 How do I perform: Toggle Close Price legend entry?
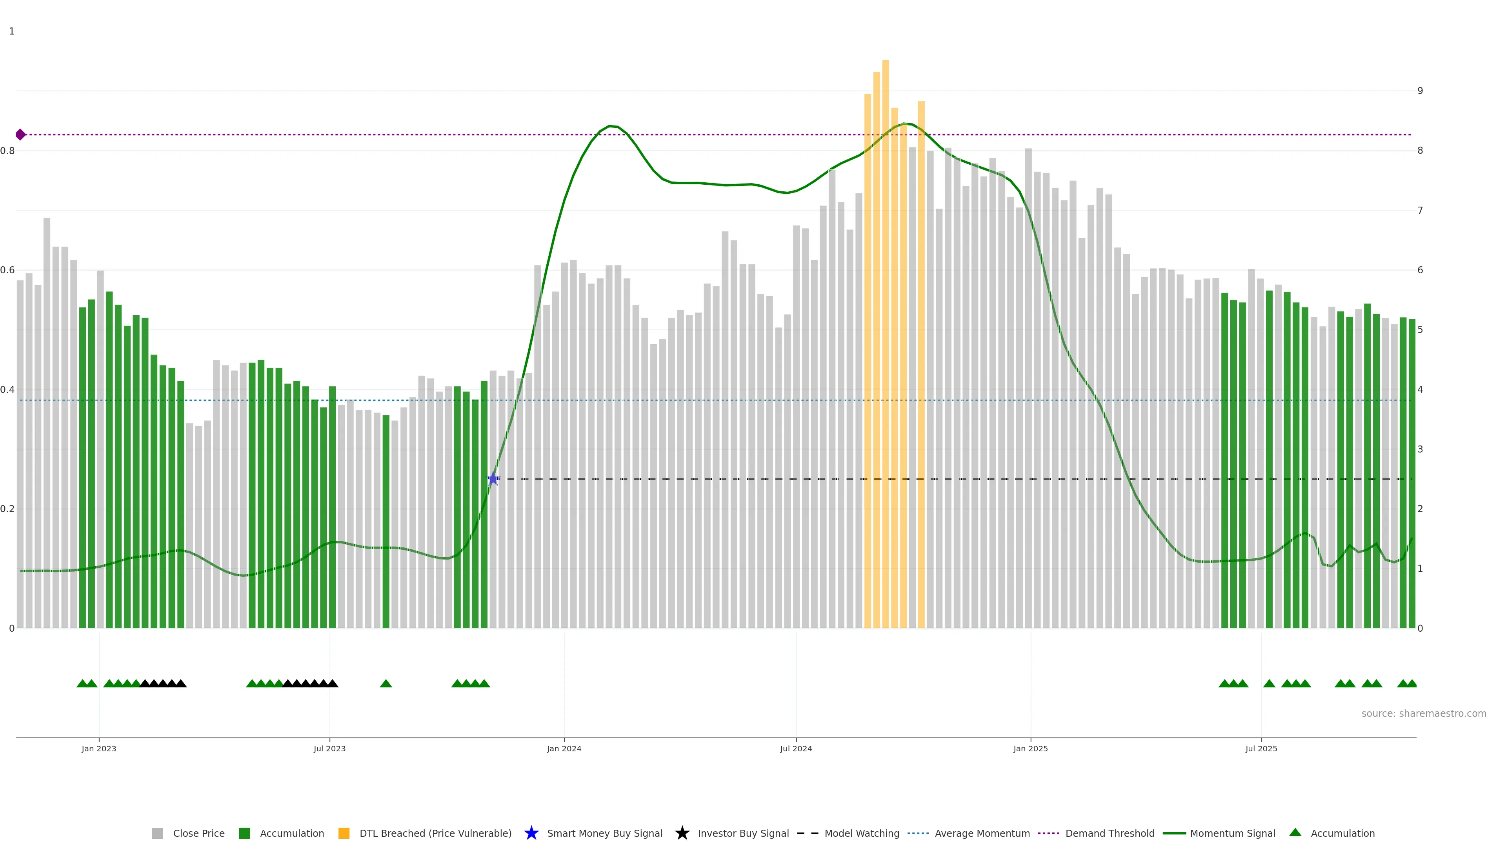pos(198,833)
